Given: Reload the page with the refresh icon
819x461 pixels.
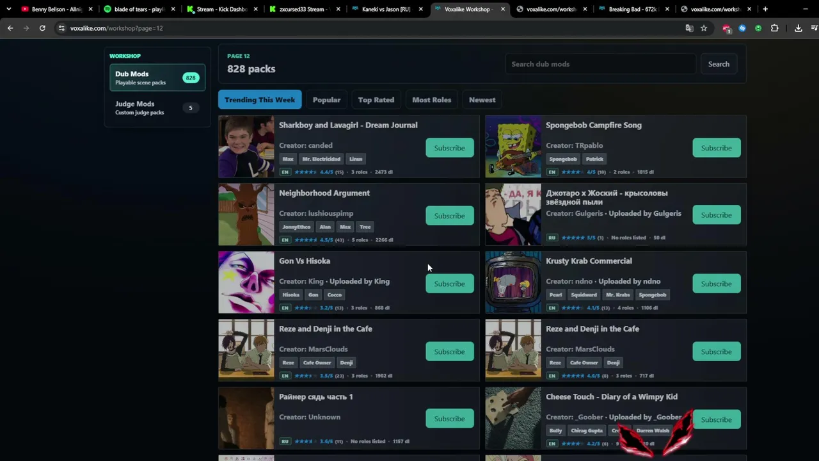Looking at the screenshot, I should pos(42,28).
